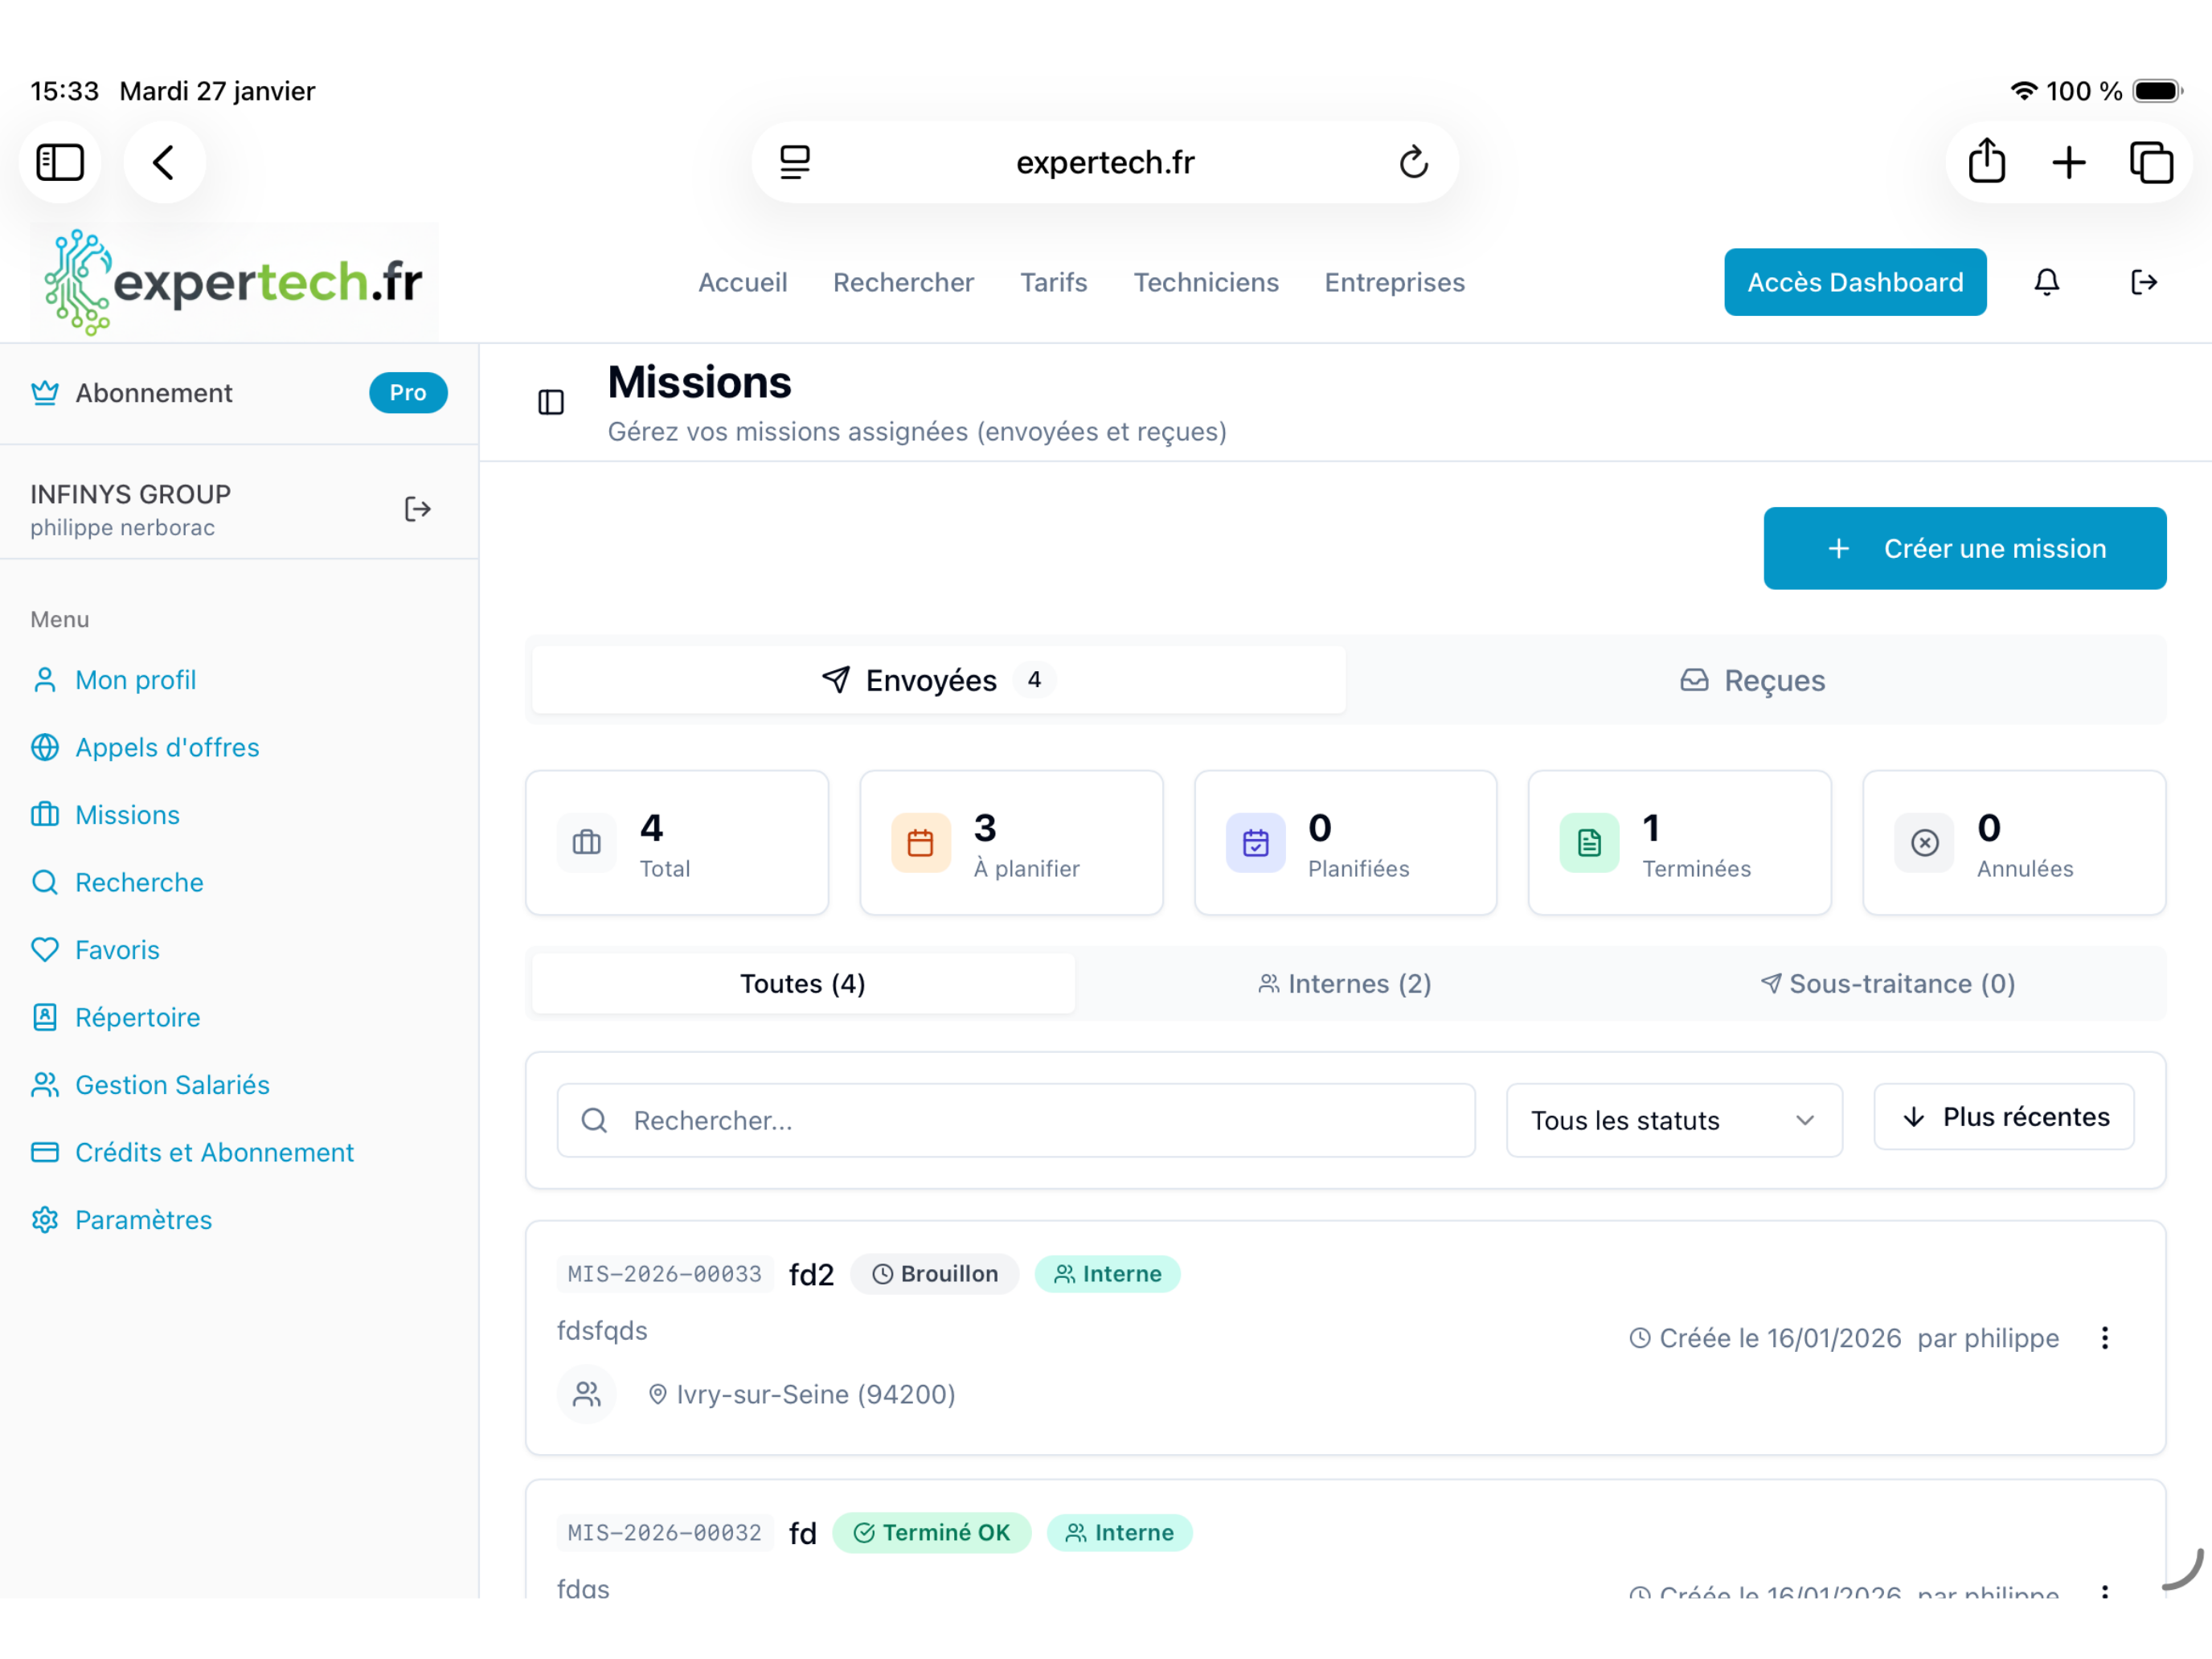Viewport: 2212px width, 1659px height.
Task: Click logout icon beside INFINYS GROUP
Action: click(x=417, y=509)
